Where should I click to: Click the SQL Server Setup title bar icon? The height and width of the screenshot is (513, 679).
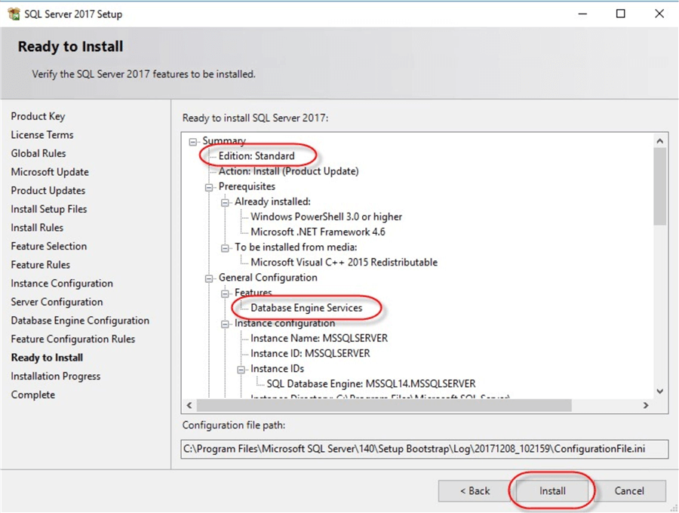pos(14,14)
